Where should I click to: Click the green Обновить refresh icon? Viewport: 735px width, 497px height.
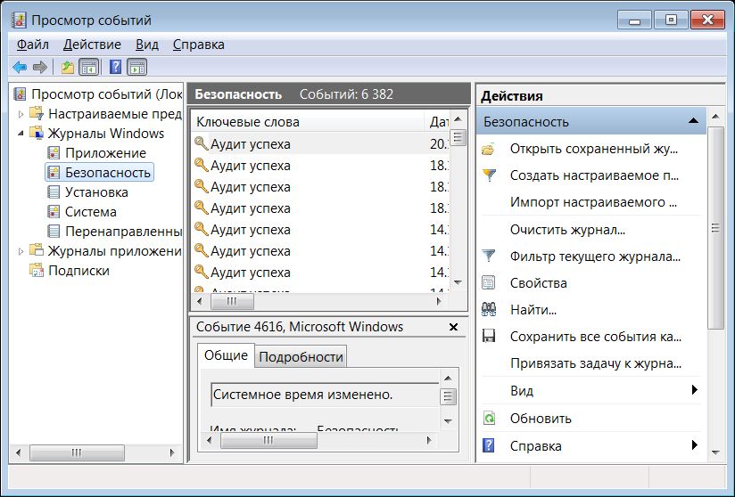tap(489, 418)
